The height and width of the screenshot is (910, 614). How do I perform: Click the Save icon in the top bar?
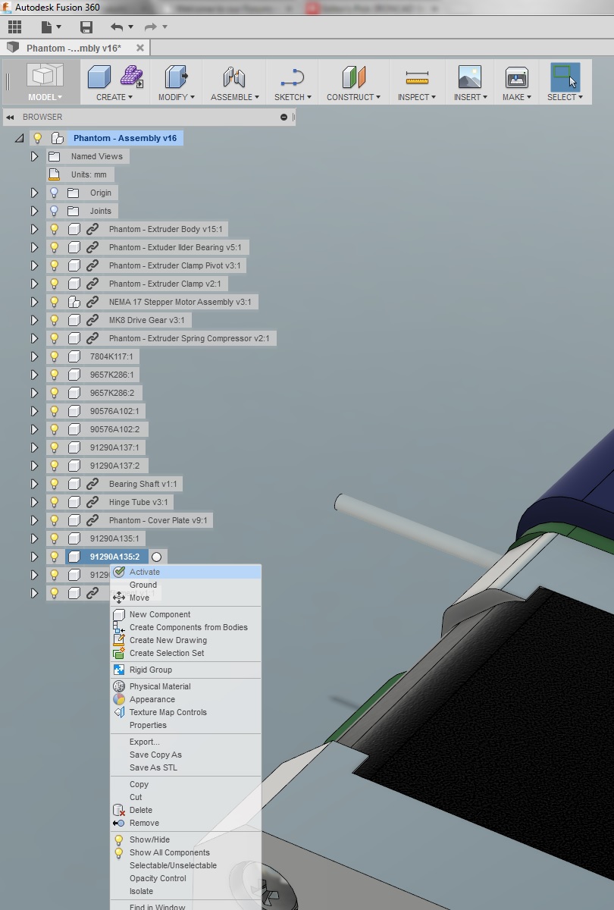pos(86,27)
